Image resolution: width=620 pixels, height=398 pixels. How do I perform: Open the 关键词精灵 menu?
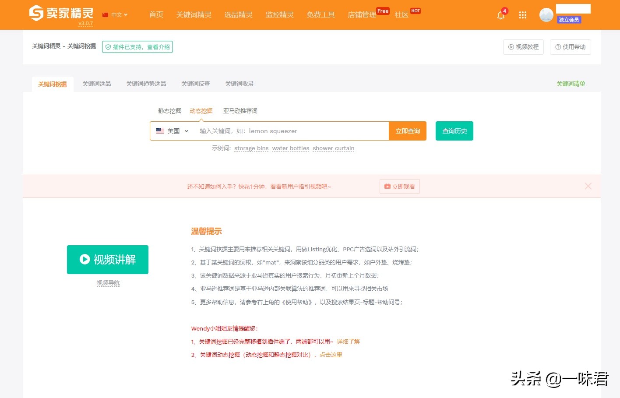coord(194,15)
